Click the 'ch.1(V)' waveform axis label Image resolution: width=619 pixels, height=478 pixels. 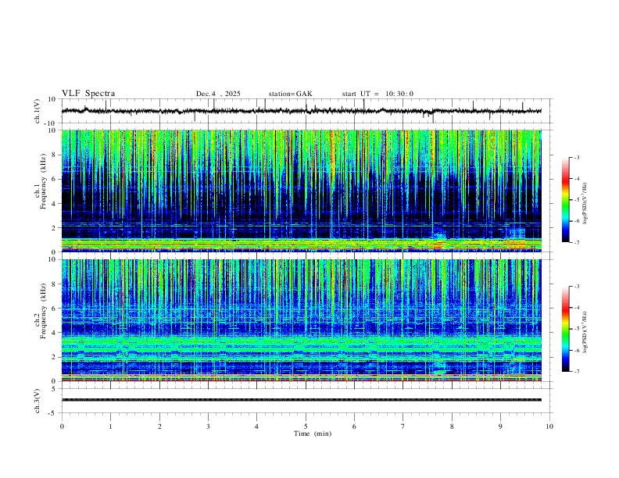tap(38, 111)
